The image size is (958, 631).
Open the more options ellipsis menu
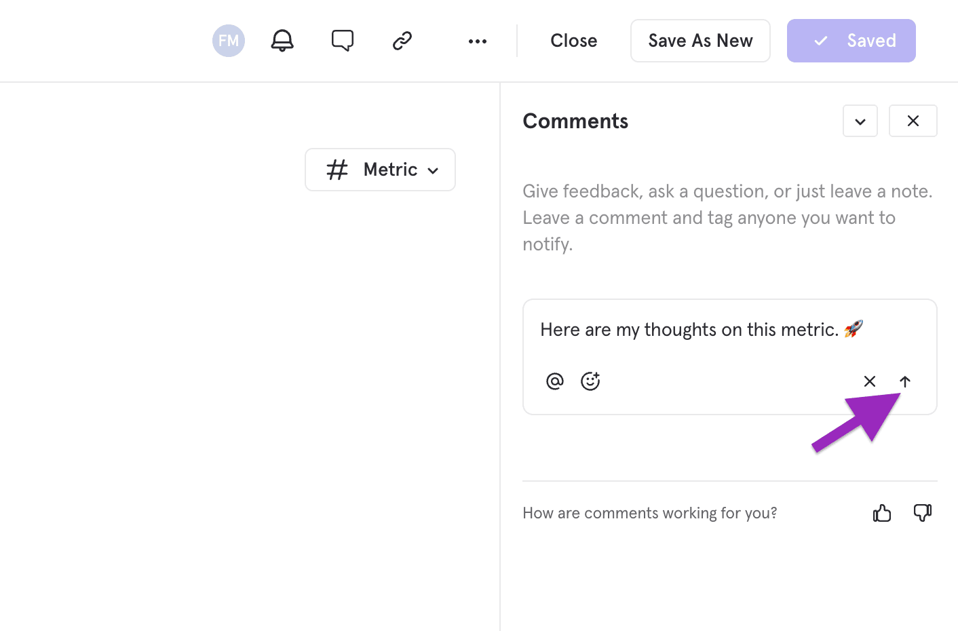click(477, 41)
